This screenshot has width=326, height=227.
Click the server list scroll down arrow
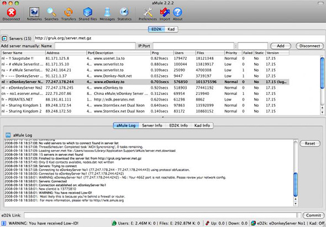coord(322,113)
